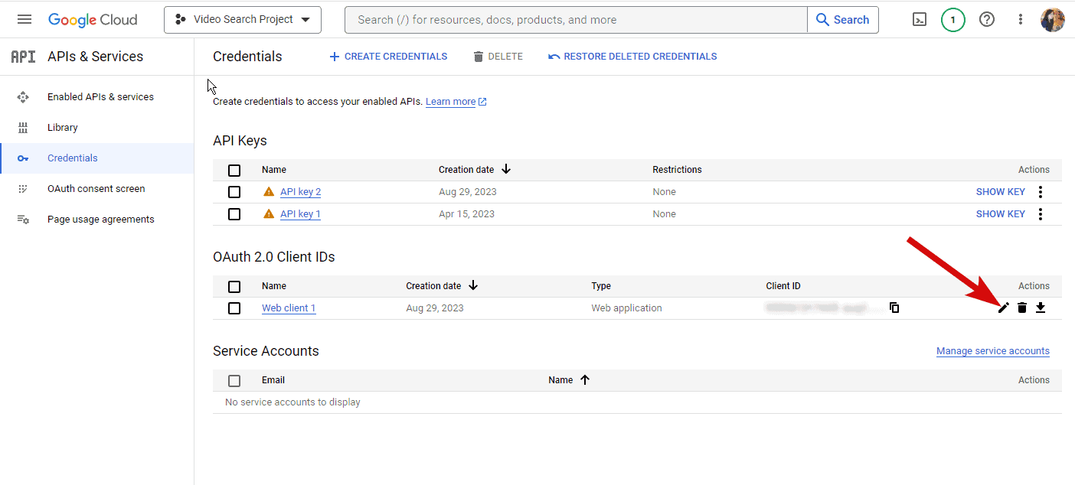This screenshot has width=1075, height=485.
Task: Click the Credentials key icon
Action: [x=23, y=158]
